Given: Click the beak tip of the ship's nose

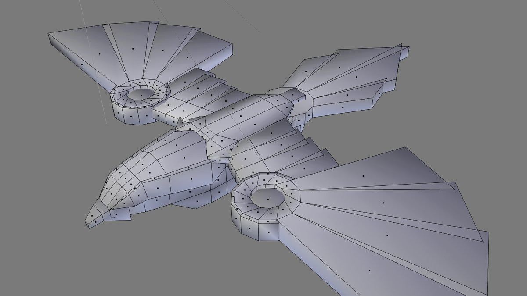Looking at the screenshot, I should pos(93,217).
